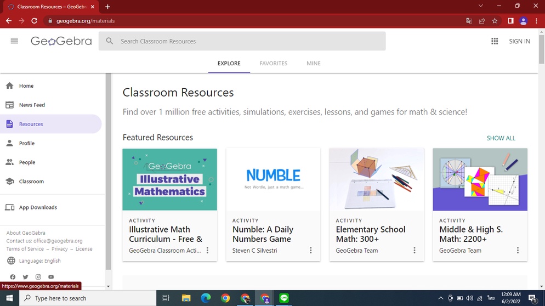This screenshot has width=545, height=306.
Task: Open the hamburger navigation menu
Action: pos(14,41)
